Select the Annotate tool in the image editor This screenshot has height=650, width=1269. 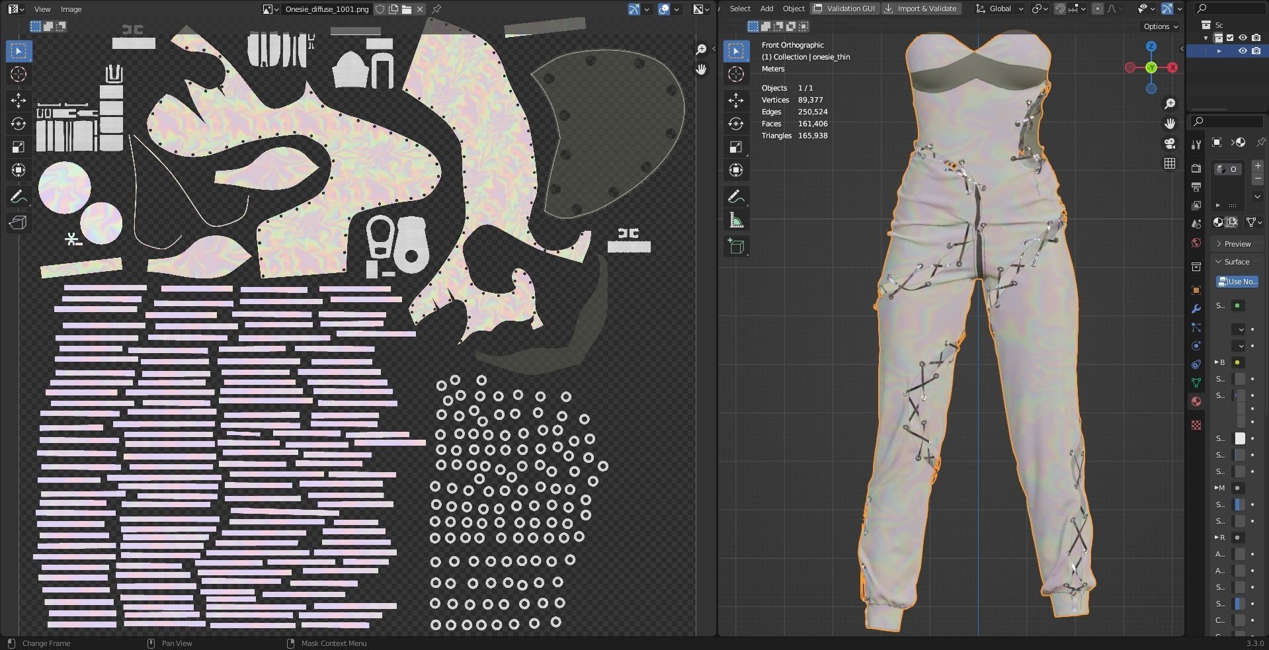click(x=19, y=197)
